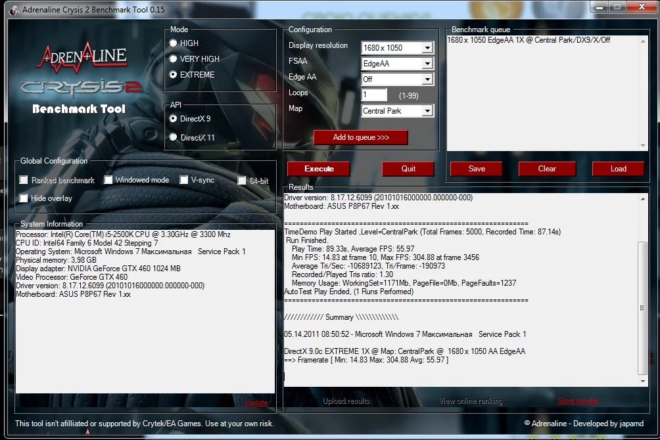Screen dimensions: 660x440
Task: Minimize the Benchmark Tool window
Action: coord(600,7)
